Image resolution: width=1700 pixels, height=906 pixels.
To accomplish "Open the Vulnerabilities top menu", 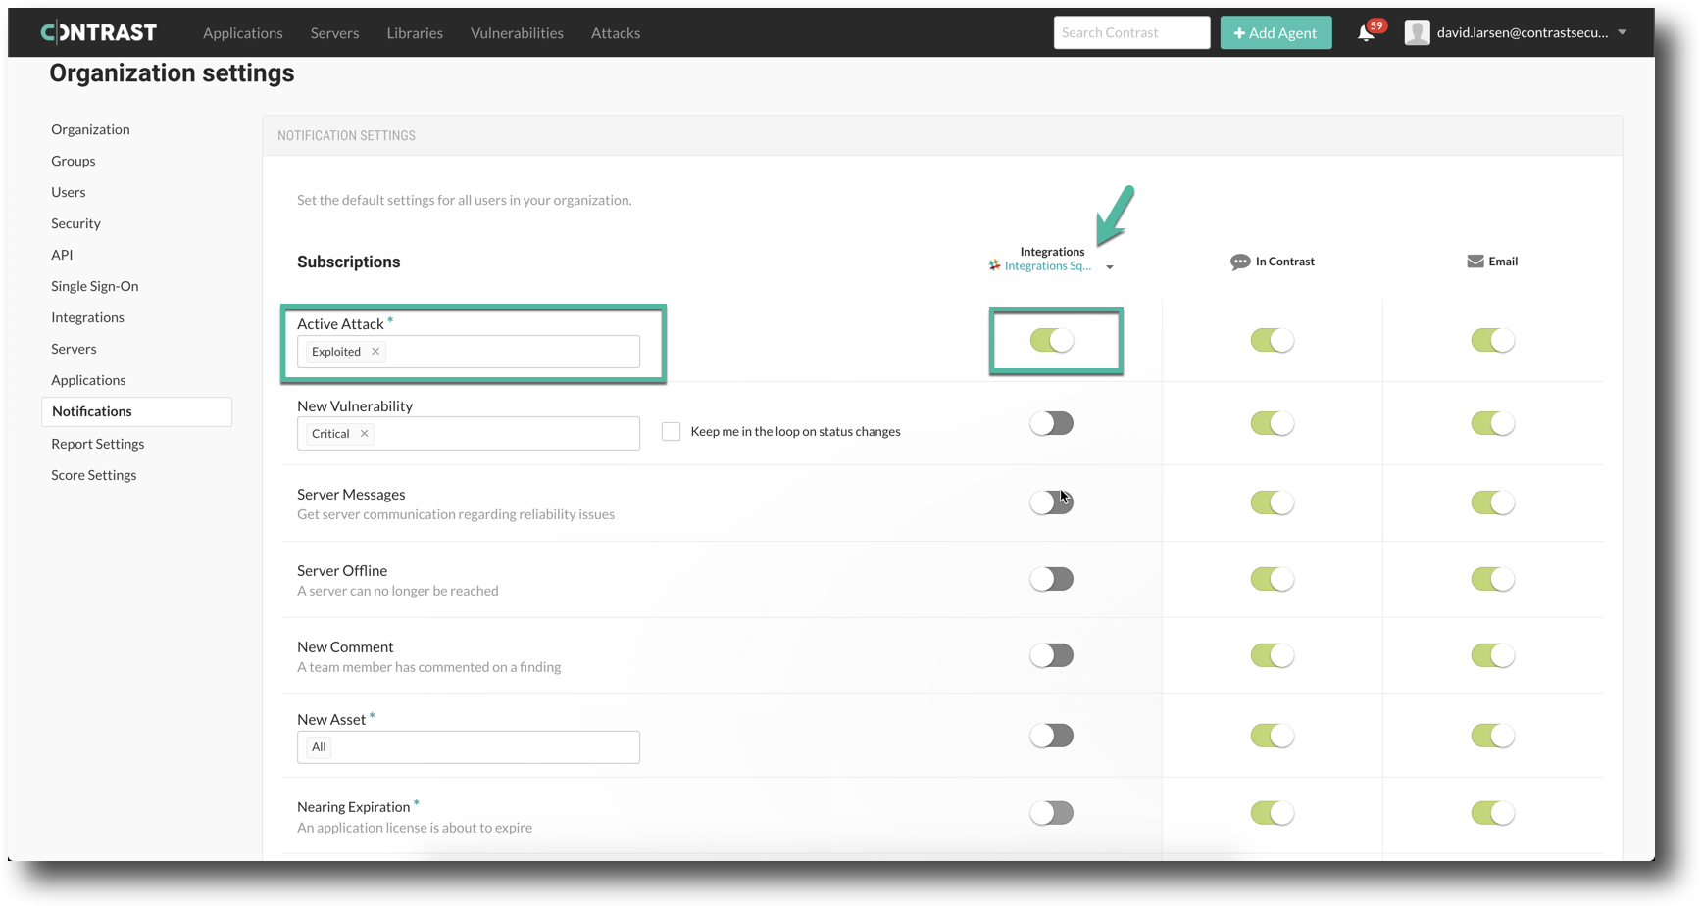I will [x=517, y=33].
